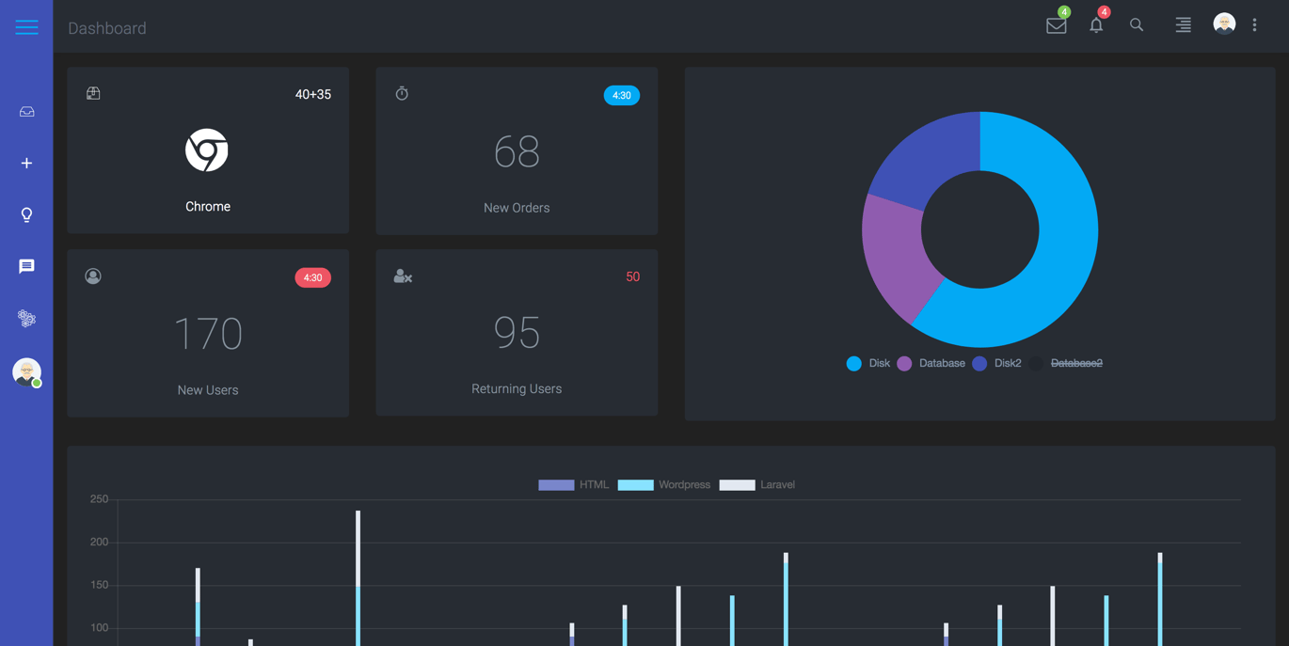
Task: Open the inbox tray sidebar icon
Action: (x=26, y=112)
